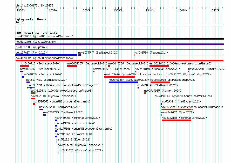Click nsv6142186 ByrskaBishop2022 label
The image size is (231, 163).
point(184,118)
